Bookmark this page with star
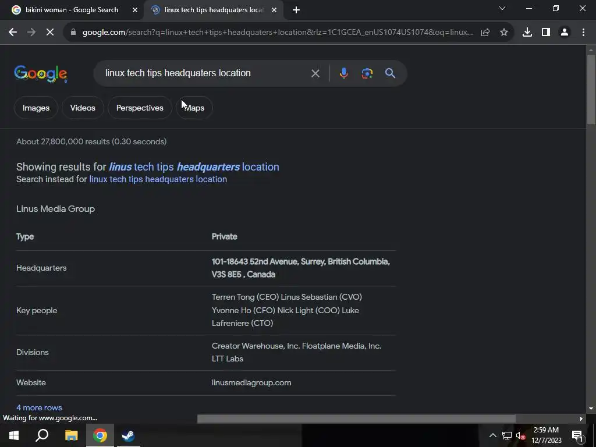The image size is (596, 447). coord(504,33)
